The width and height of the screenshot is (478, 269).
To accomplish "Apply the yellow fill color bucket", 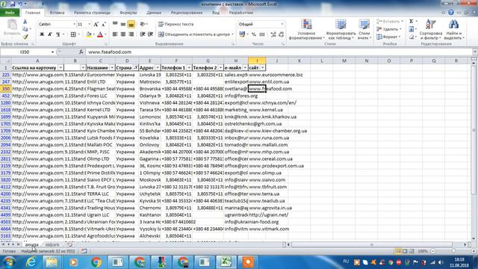I will coord(89,34).
